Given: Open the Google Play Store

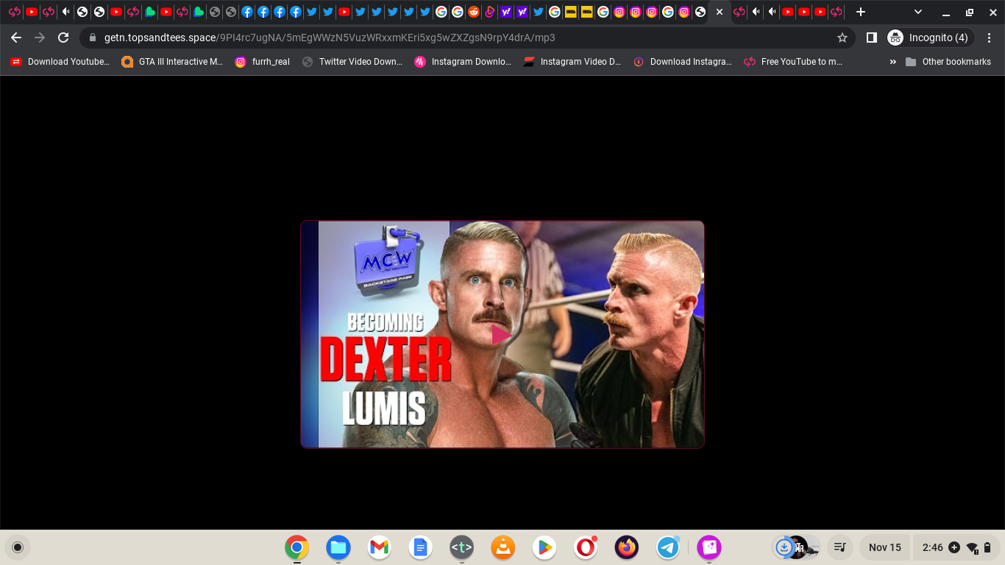Looking at the screenshot, I should click(544, 547).
